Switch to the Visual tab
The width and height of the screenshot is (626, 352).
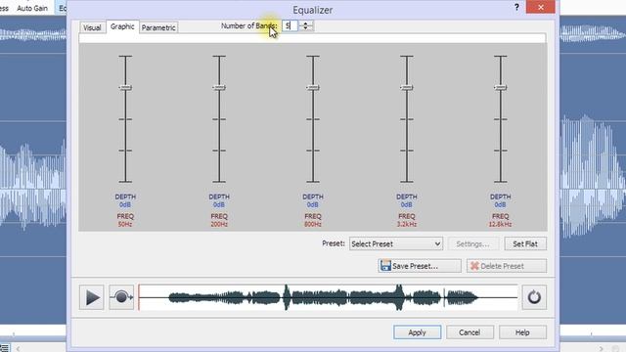[x=92, y=27]
